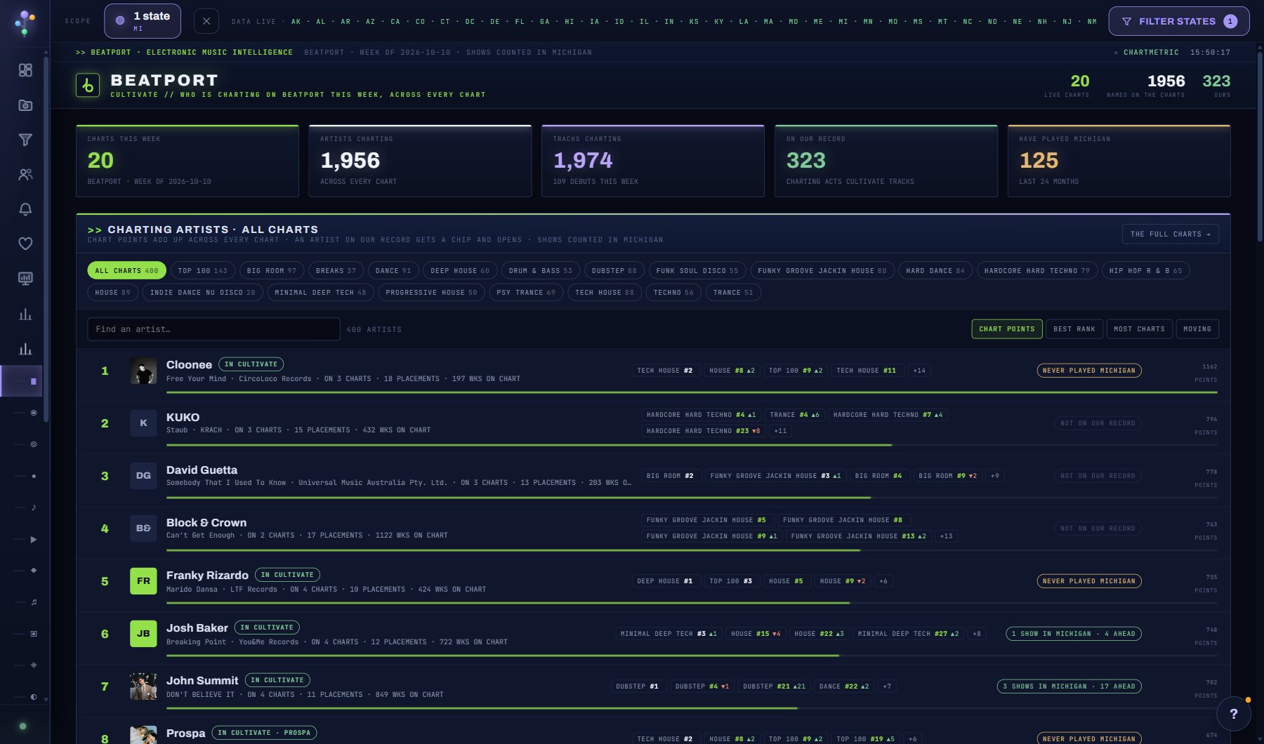Open the camera icon in sidebar
This screenshot has width=1264, height=744.
click(25, 105)
